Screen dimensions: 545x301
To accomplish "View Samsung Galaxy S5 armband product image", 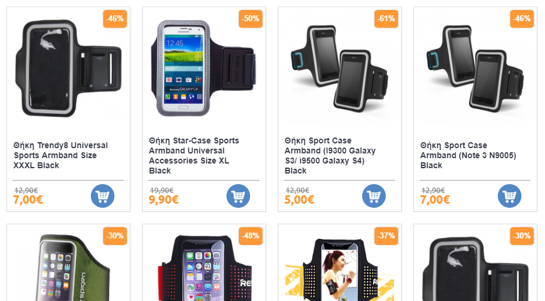I will (x=203, y=68).
